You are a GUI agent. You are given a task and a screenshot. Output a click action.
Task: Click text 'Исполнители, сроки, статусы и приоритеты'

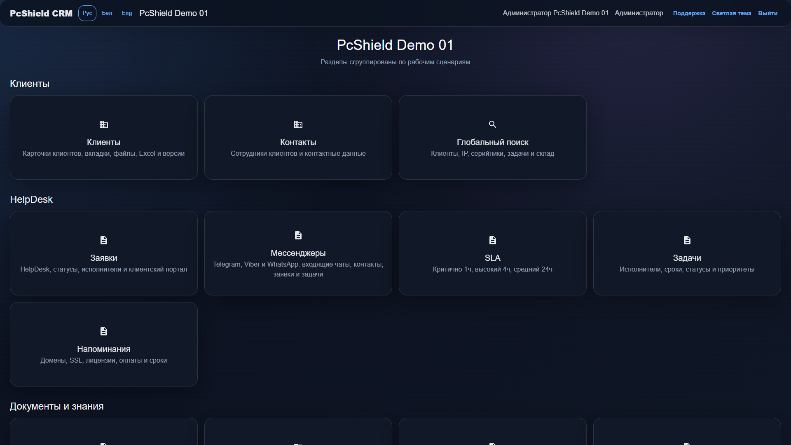687,269
